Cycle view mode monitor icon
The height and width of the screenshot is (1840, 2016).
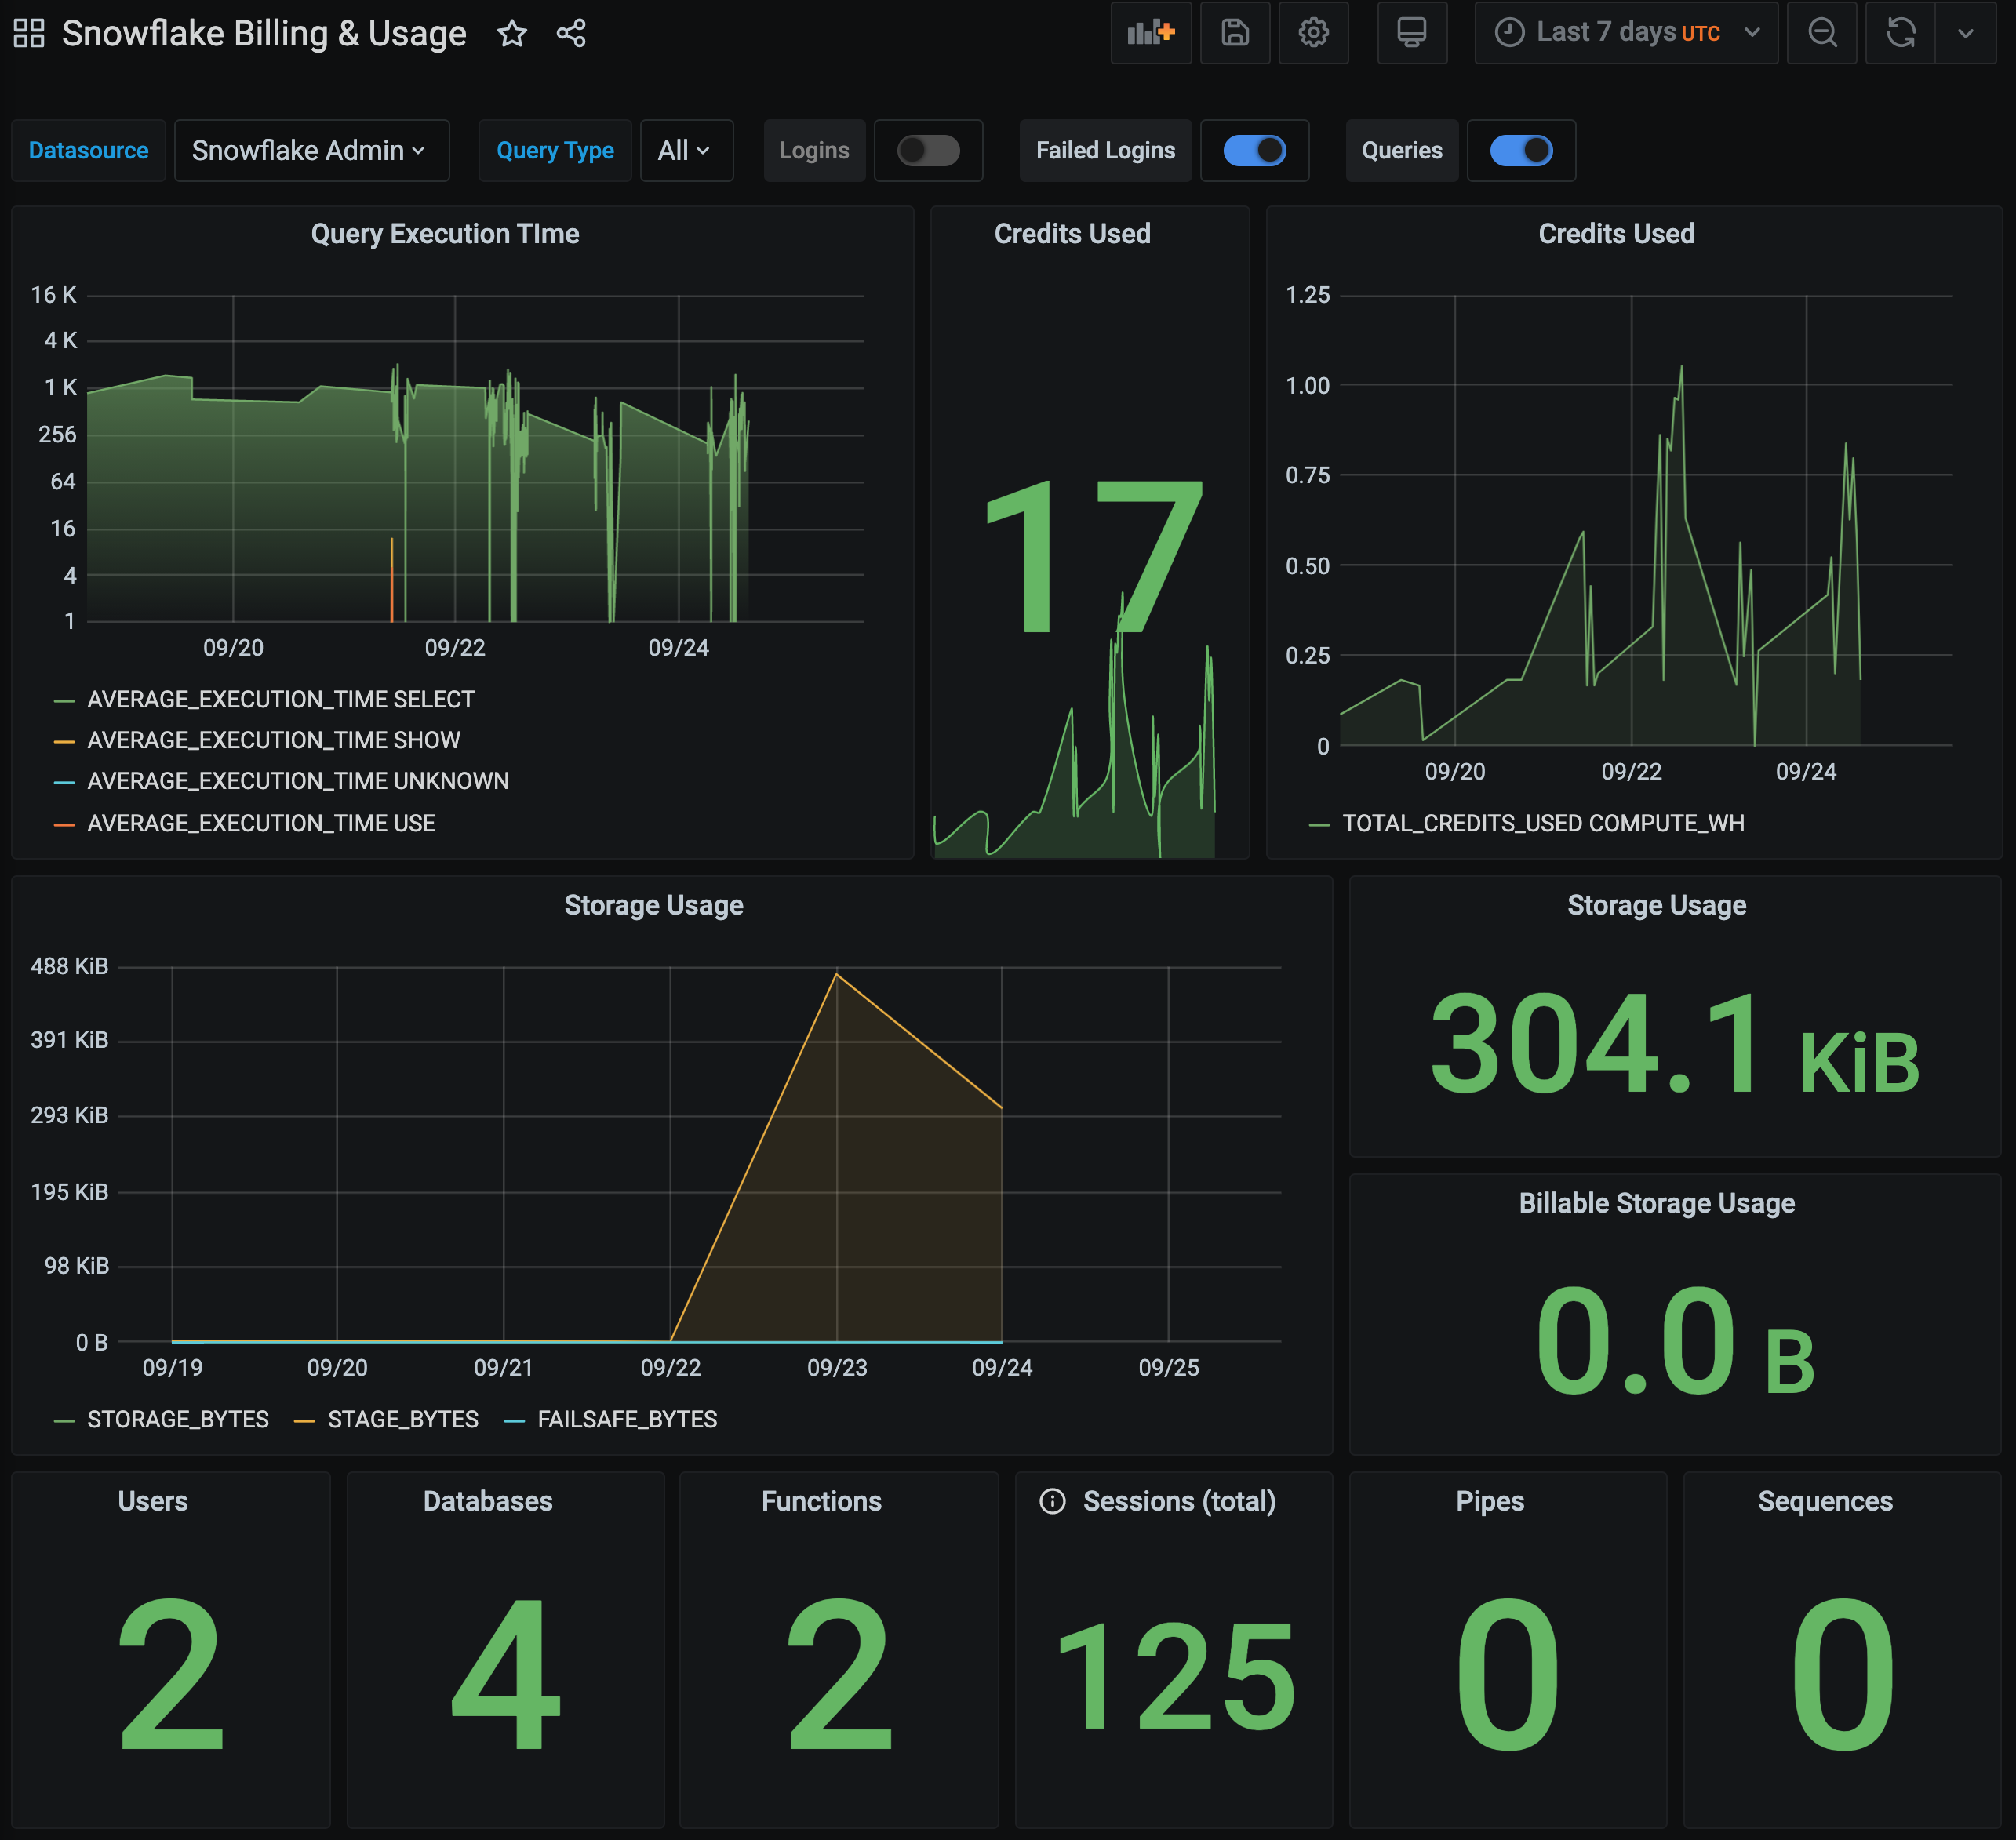point(1412,33)
